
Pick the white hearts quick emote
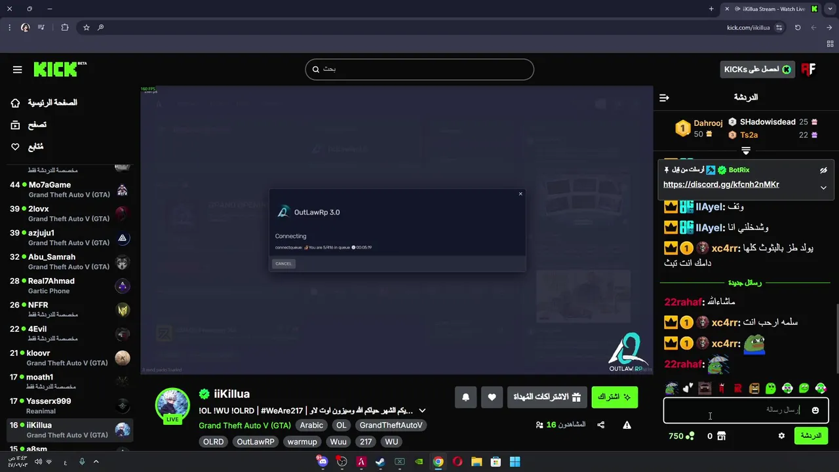click(688, 389)
